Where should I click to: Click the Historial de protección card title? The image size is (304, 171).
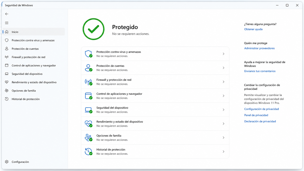tap(111, 149)
